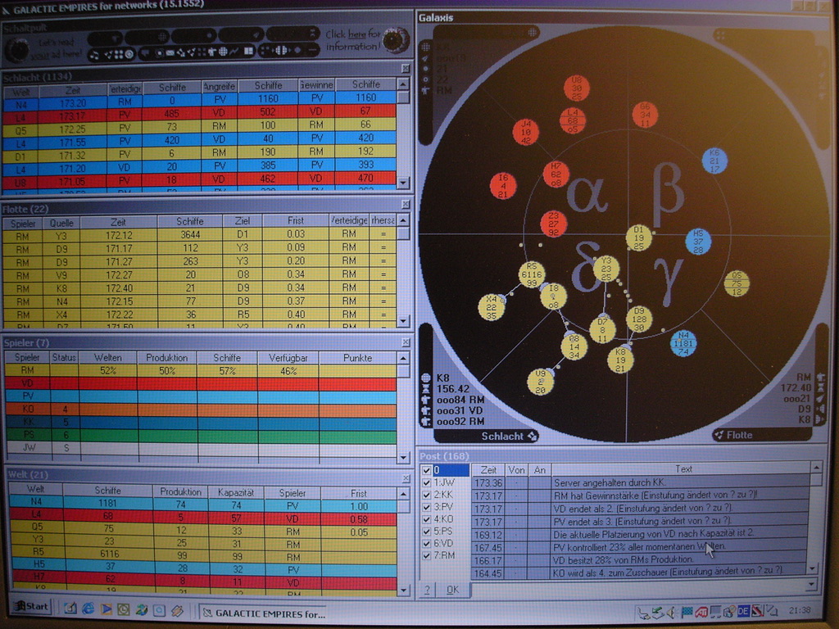Select yellow world K8 on galaxy map
Viewport: 839px width, 629px height.
pyautogui.click(x=620, y=360)
